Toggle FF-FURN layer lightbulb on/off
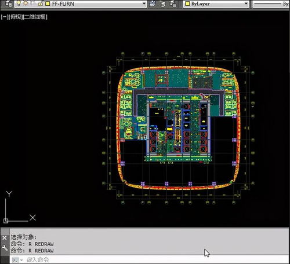The width and height of the screenshot is (290, 264). pyautogui.click(x=19, y=3)
